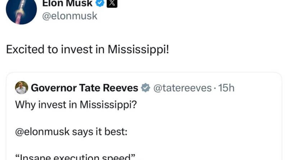Image resolution: width=288 pixels, height=160 pixels.
Task: Open Governor Tate Reeves' small avatar
Action: click(22, 87)
